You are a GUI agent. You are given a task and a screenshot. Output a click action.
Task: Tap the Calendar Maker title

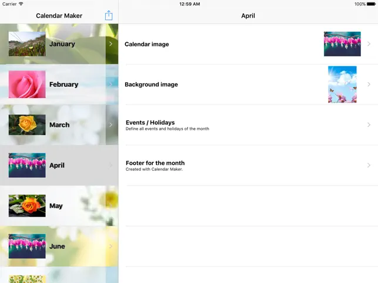coord(59,16)
